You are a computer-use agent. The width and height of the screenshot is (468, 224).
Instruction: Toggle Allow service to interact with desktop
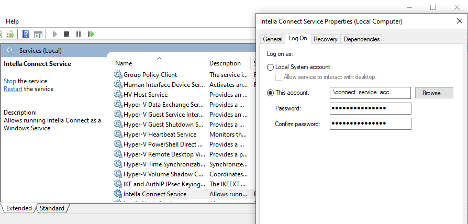[x=279, y=77]
